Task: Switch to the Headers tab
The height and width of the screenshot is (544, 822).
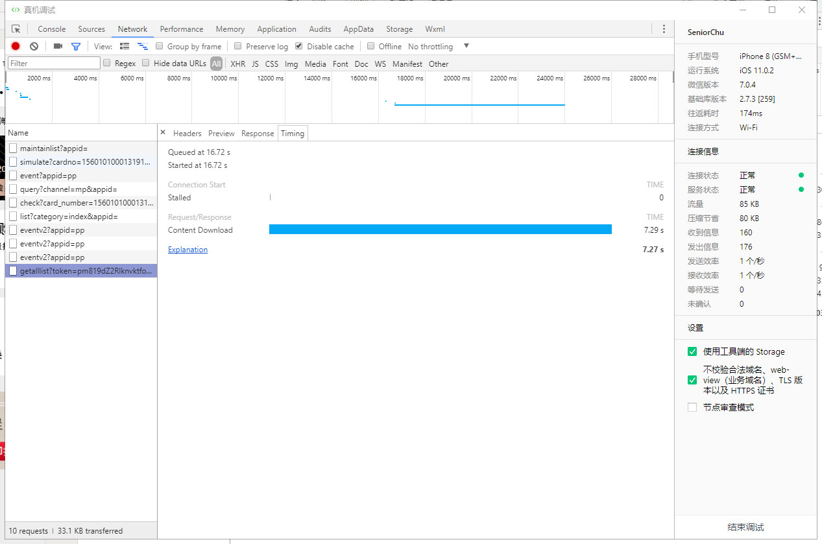Action: (187, 133)
